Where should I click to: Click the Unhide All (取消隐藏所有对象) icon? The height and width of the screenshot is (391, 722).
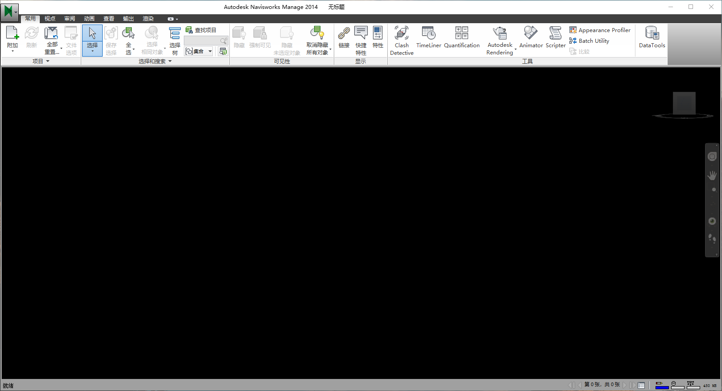click(x=317, y=33)
